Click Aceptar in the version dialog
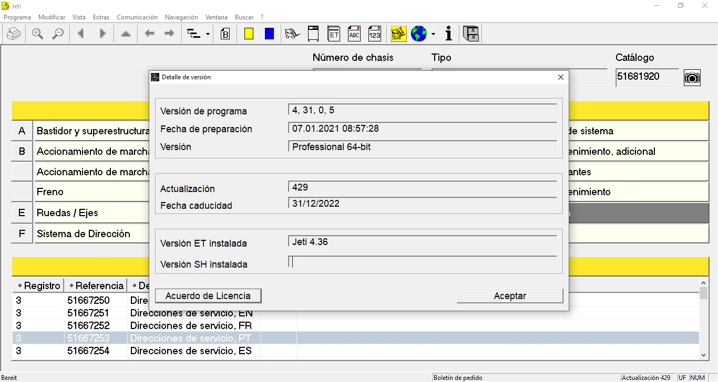This screenshot has height=382, width=718. click(x=510, y=296)
